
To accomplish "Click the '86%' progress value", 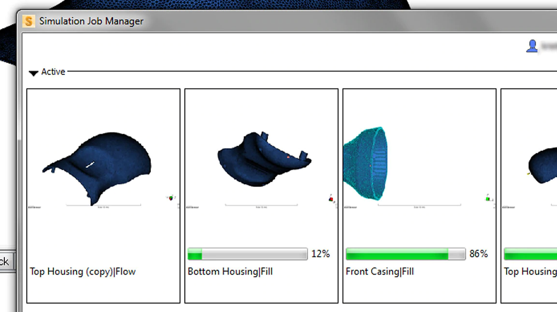I will (x=478, y=254).
